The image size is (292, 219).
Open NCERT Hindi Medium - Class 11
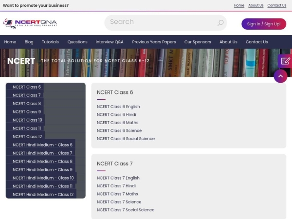pos(42,186)
